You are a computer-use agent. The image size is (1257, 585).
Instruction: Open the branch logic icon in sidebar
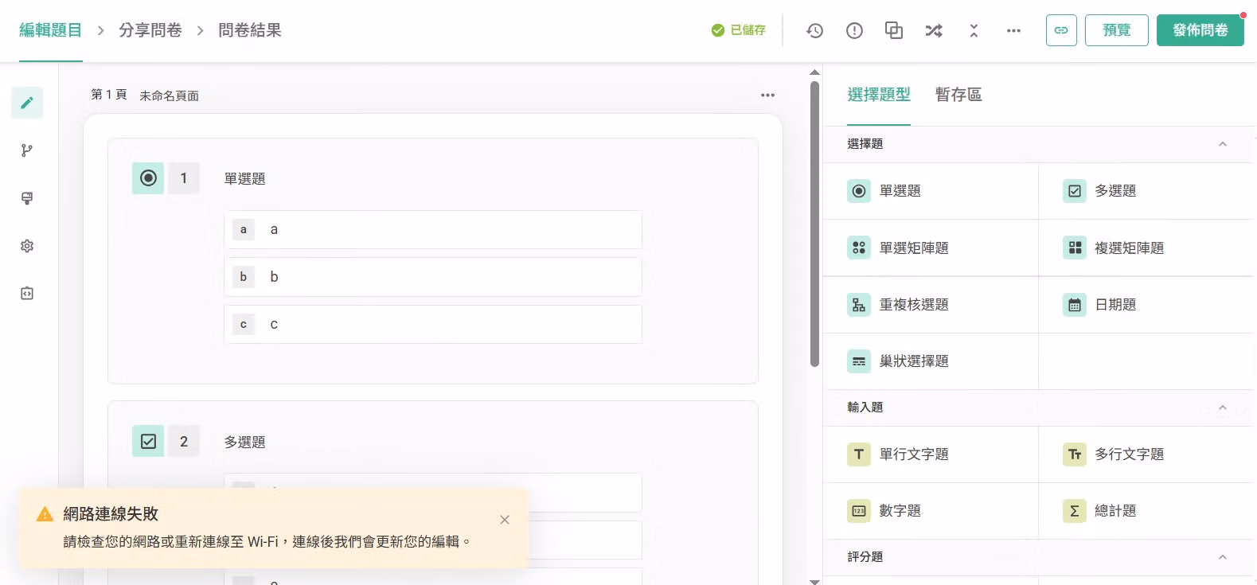click(x=27, y=150)
